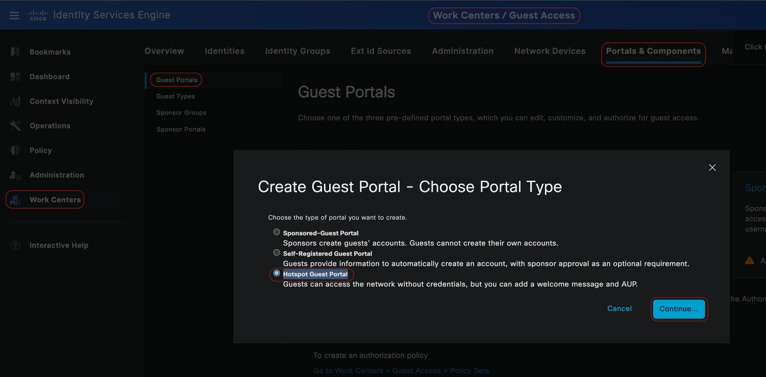Select Sponsor Portals in the side list
The image size is (766, 377).
pos(180,129)
